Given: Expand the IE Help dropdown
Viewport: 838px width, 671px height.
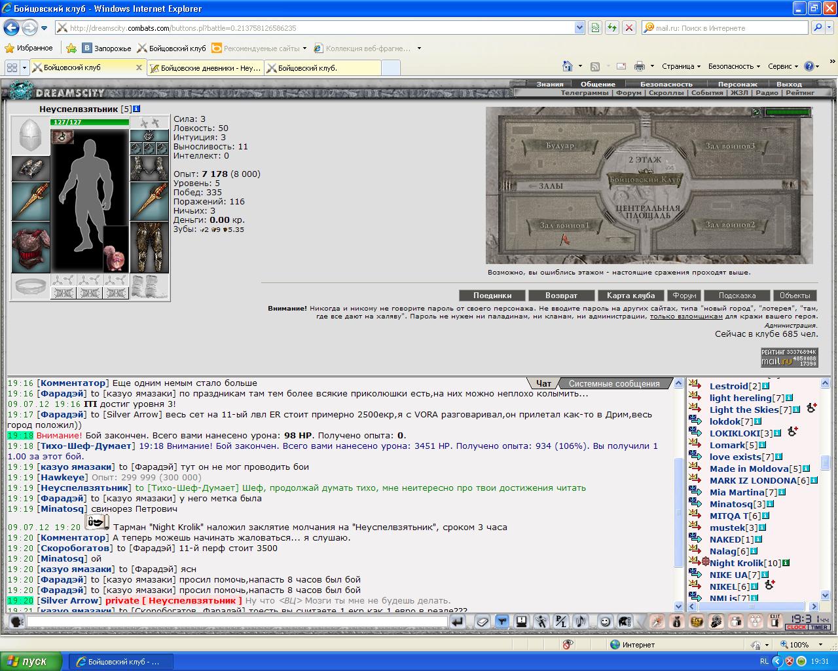Looking at the screenshot, I should pyautogui.click(x=818, y=66).
